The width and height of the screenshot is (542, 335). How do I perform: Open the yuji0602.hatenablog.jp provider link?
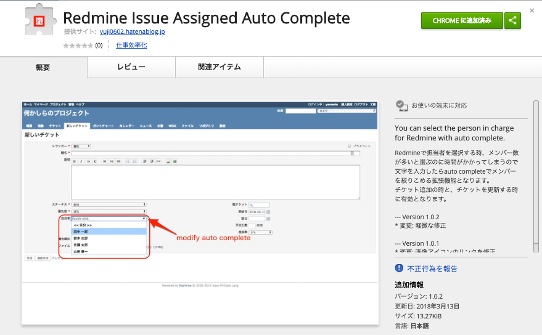133,32
